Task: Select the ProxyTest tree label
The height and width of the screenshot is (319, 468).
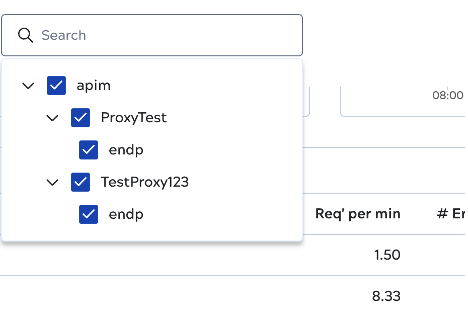Action: point(133,118)
